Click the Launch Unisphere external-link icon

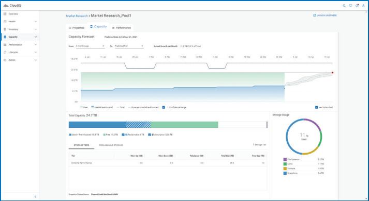[315, 15]
